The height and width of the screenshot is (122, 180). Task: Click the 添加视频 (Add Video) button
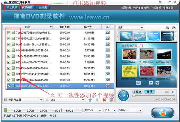12,7
